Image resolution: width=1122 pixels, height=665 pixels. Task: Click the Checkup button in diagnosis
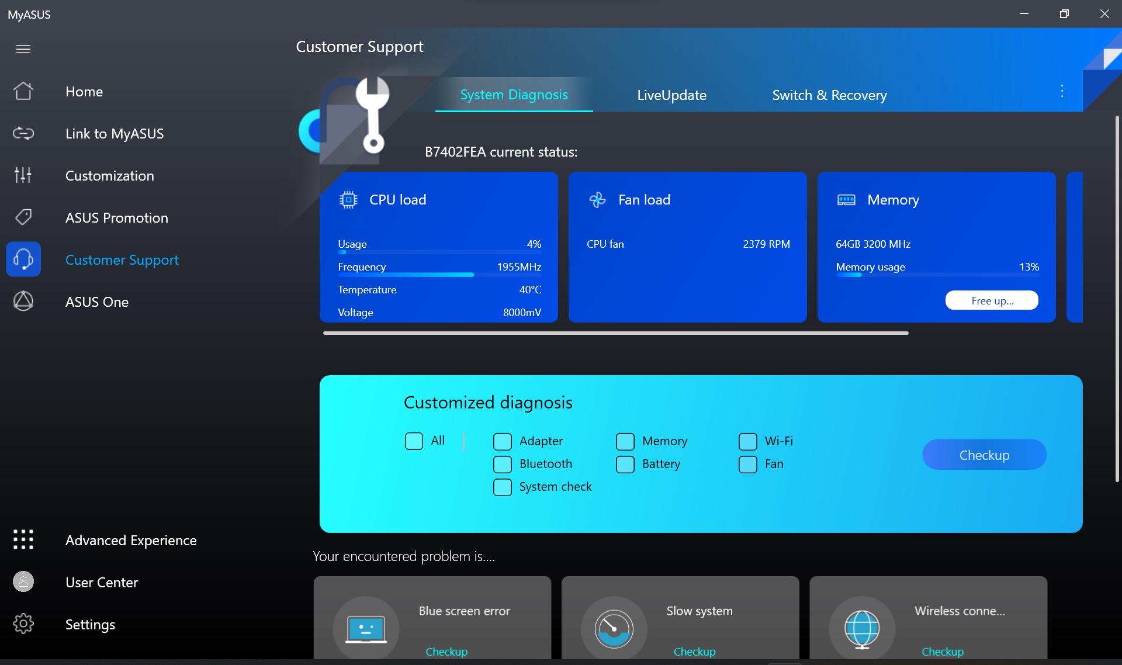[984, 453]
